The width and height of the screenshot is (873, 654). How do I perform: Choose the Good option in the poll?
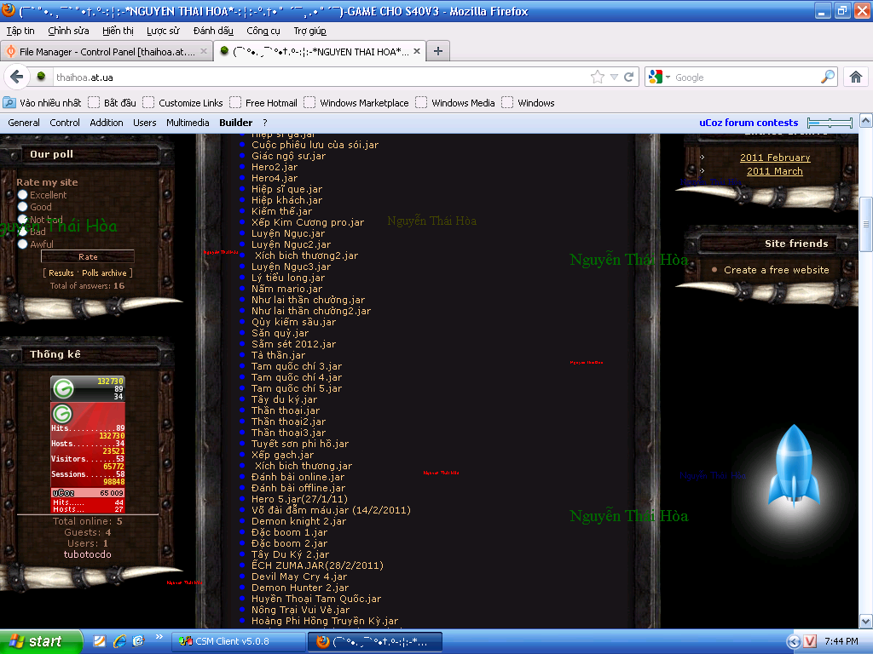23,207
